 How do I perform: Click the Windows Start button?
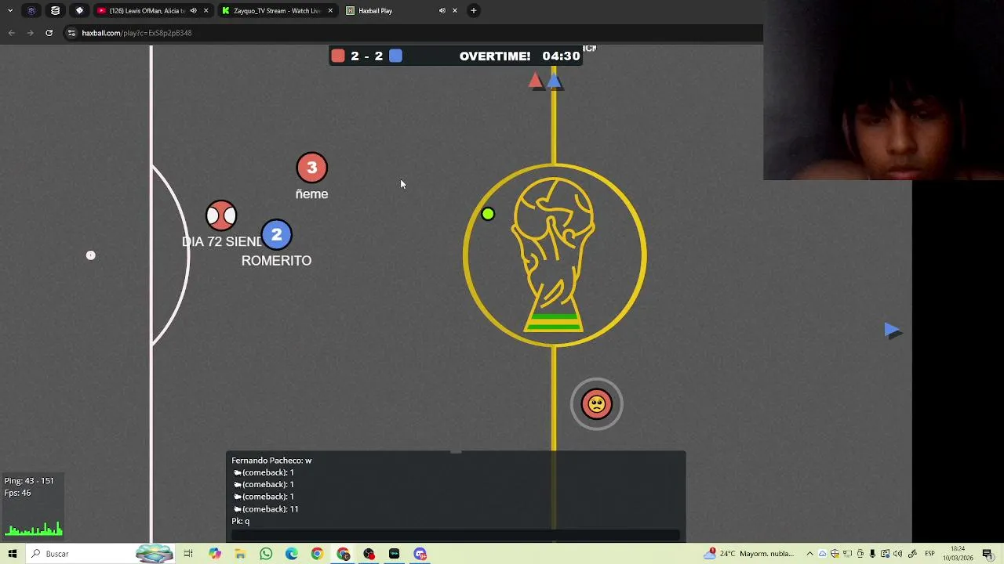click(x=13, y=554)
